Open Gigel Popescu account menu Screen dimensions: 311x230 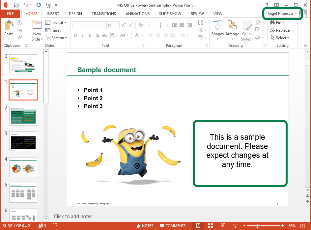pyautogui.click(x=282, y=14)
